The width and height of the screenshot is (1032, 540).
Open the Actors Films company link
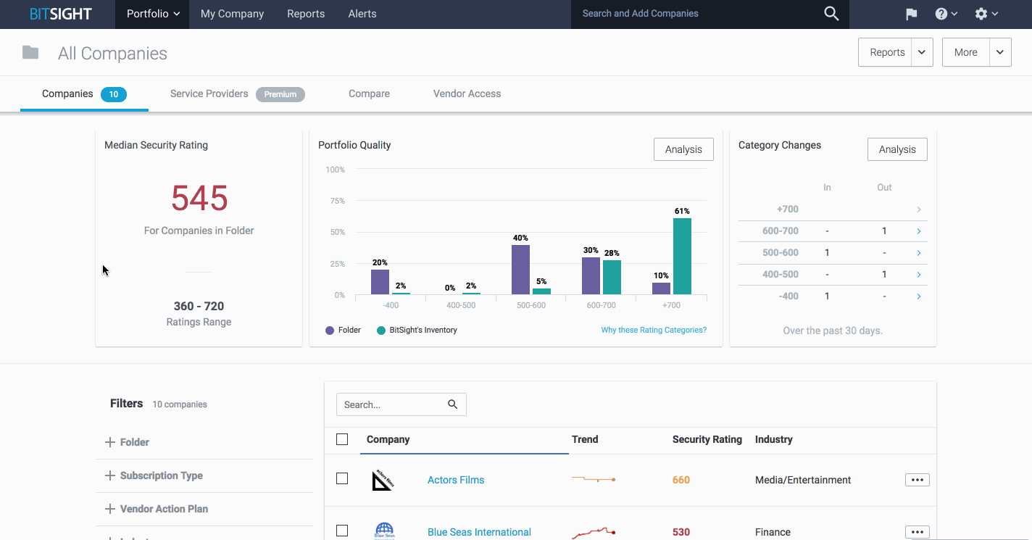coord(456,480)
